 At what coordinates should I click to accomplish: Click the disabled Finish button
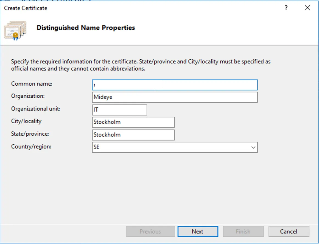coord(243,231)
